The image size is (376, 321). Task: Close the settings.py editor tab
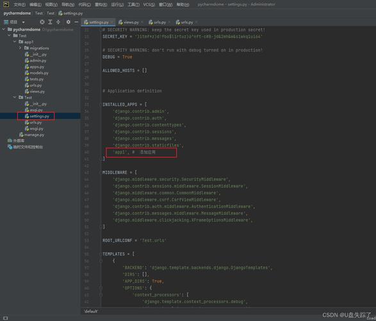coord(111,22)
